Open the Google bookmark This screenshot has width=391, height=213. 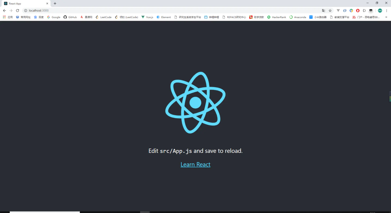click(54, 17)
